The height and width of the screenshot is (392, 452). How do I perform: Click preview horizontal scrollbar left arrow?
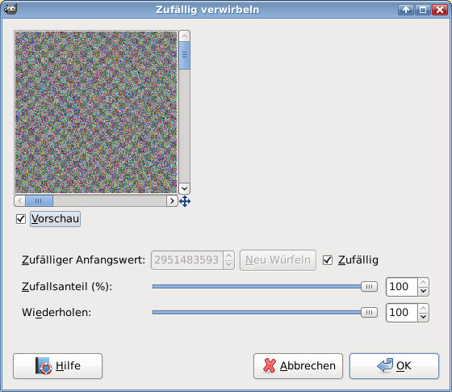19,200
